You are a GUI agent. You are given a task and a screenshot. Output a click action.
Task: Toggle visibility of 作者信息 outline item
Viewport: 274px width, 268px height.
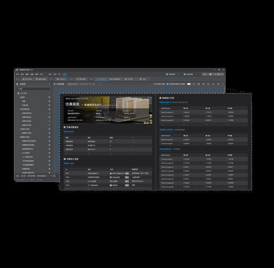pos(49,105)
